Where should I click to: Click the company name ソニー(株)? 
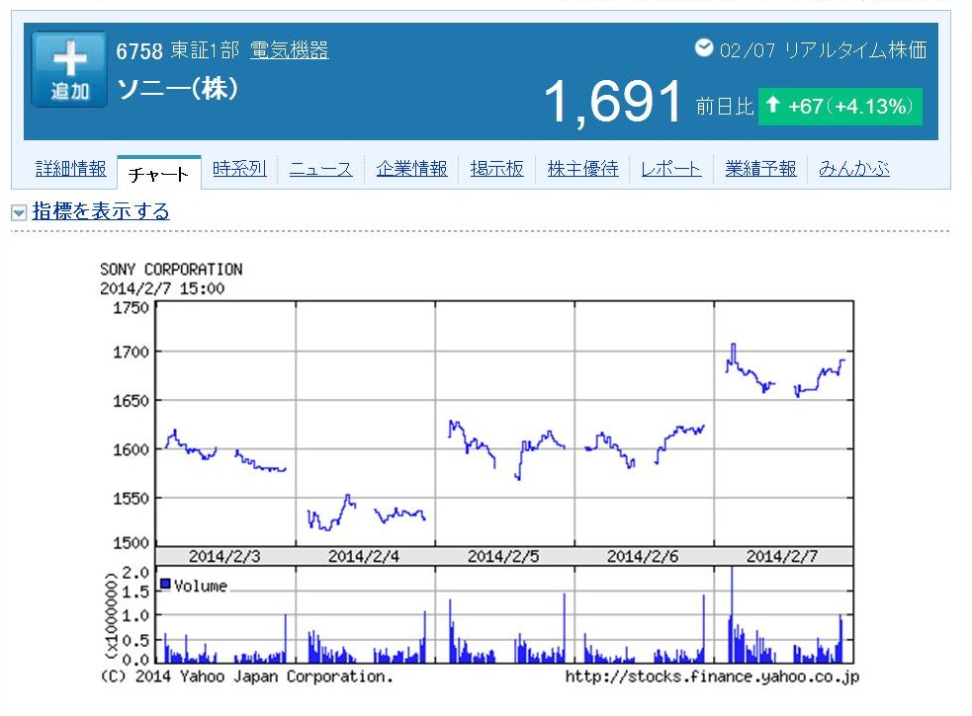[x=178, y=89]
